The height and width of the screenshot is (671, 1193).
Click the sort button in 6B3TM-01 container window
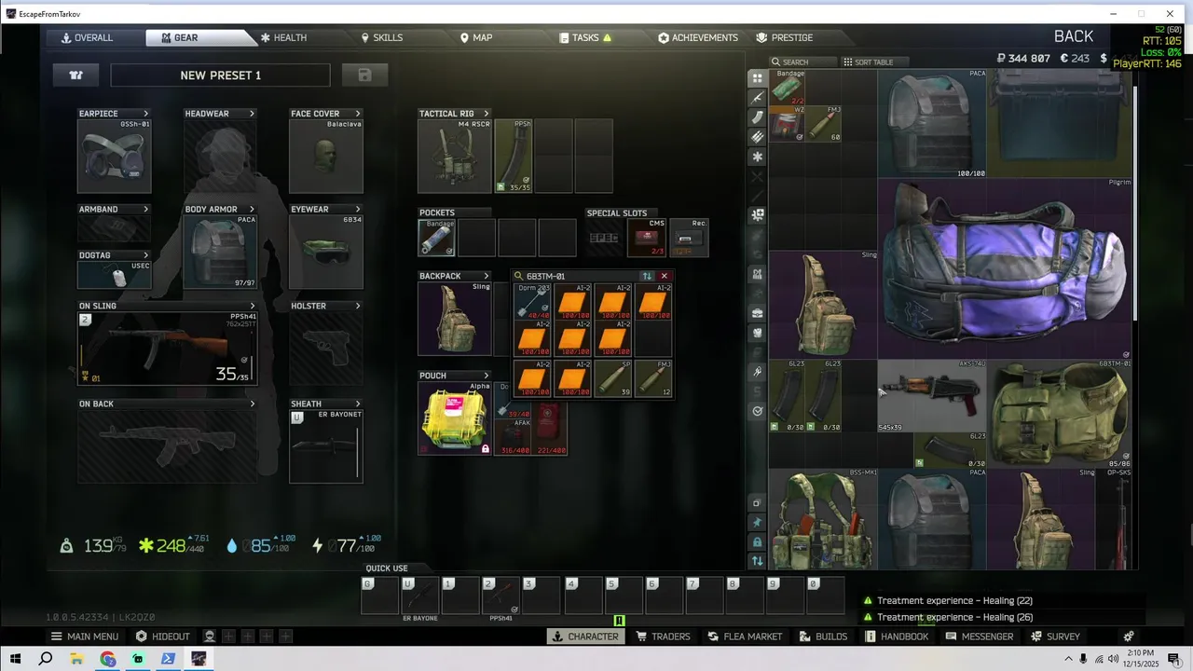647,276
